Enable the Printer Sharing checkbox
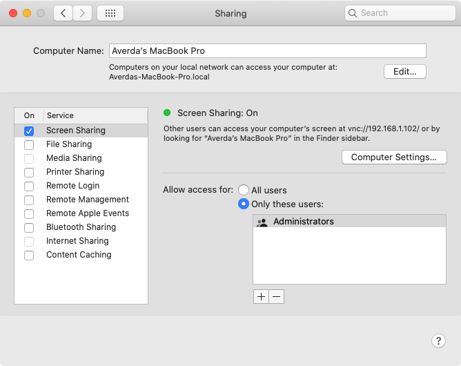461x366 pixels. click(29, 173)
